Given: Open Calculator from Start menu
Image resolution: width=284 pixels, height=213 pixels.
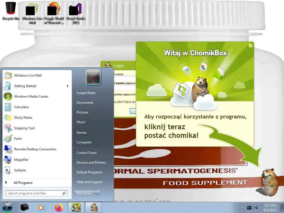Looking at the screenshot, I should click(37, 107).
